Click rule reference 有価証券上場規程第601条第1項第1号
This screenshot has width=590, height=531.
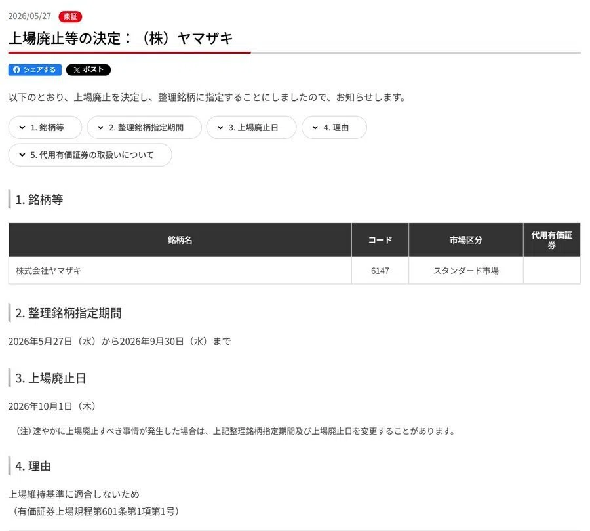pyautogui.click(x=96, y=511)
